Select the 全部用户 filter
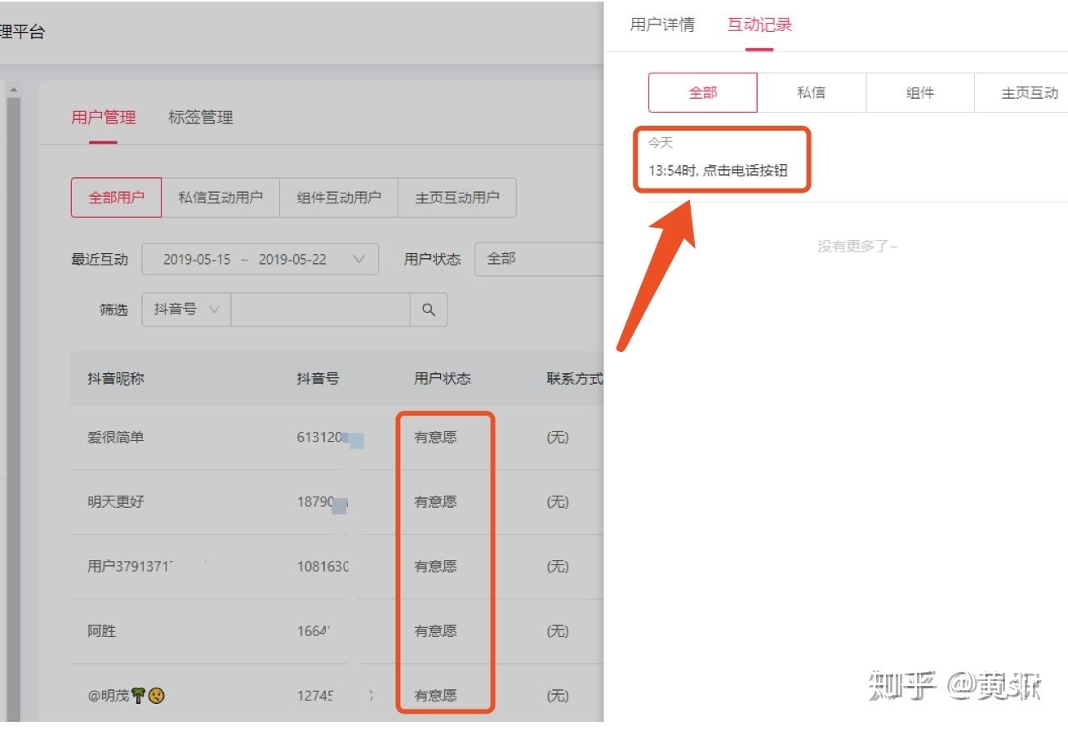 click(x=116, y=198)
